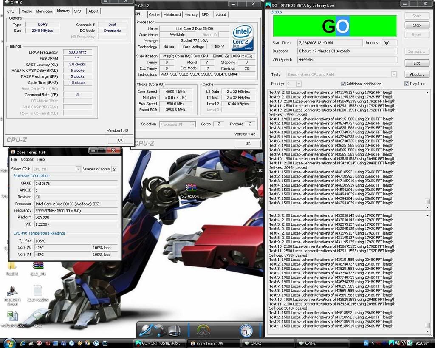Click the globe browser icon in the dock
Screen dimensions: 435x348
(146, 330)
